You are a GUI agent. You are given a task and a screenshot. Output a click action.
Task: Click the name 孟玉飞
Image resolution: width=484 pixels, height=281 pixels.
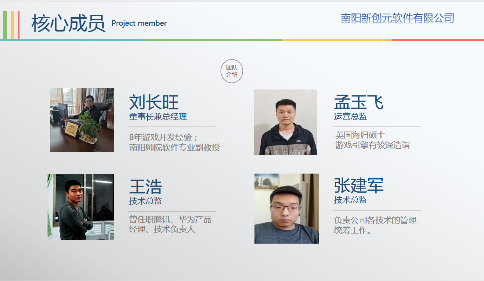click(359, 102)
